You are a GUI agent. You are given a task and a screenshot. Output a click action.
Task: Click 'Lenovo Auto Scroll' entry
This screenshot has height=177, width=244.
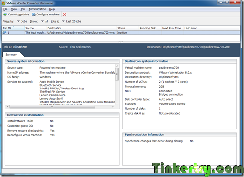pyautogui.click(x=51, y=99)
